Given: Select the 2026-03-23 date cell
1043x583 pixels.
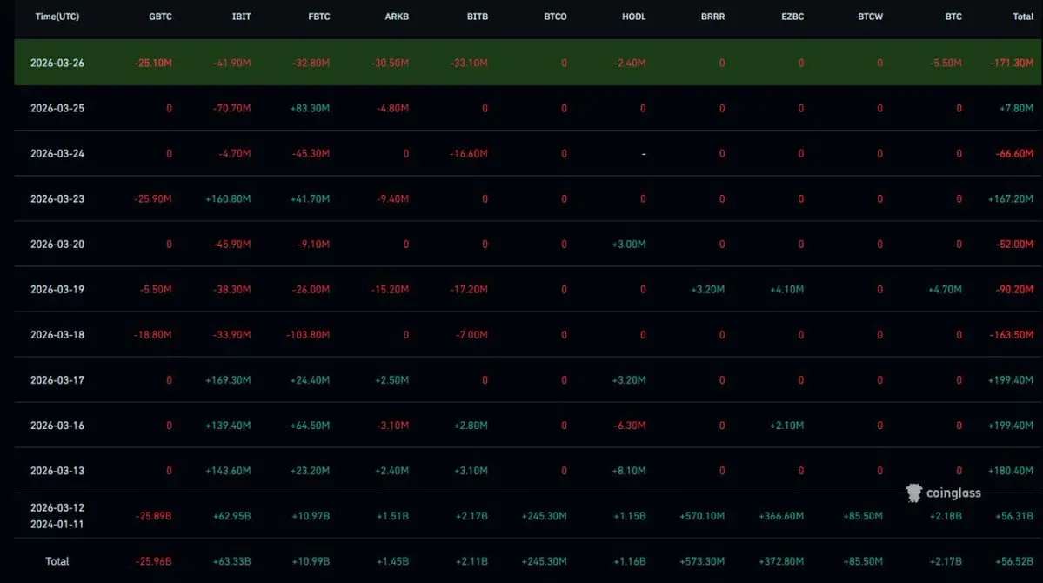Looking at the screenshot, I should point(57,199).
